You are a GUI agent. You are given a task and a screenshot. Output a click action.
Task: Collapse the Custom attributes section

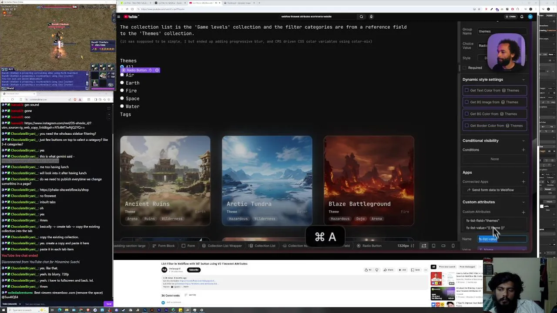point(523,202)
